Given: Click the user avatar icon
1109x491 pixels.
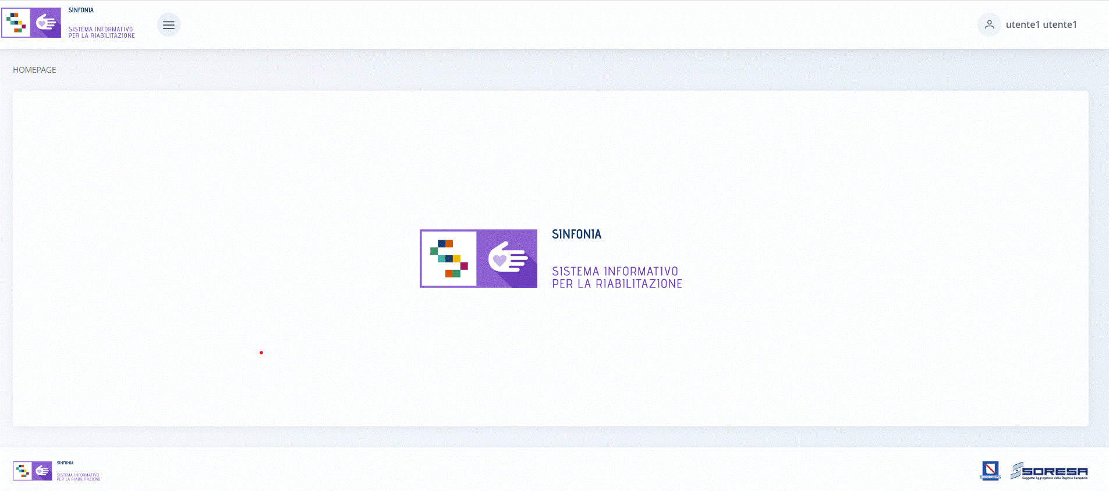Looking at the screenshot, I should (x=989, y=24).
